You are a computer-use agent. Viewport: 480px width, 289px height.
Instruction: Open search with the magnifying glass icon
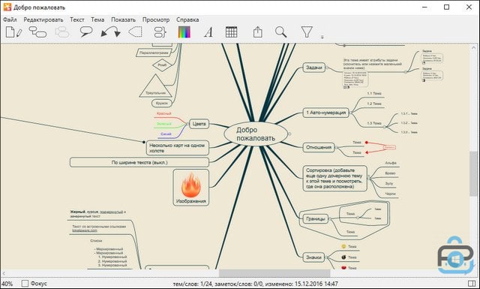pos(280,32)
